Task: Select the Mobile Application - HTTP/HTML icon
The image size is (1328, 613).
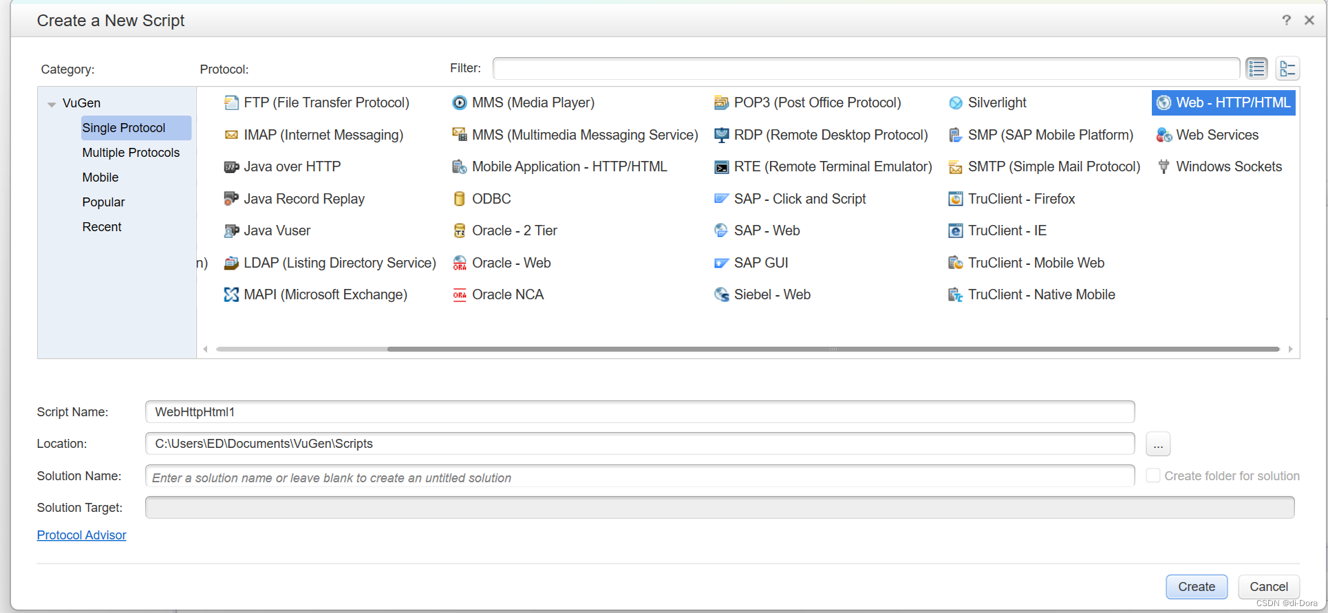Action: (460, 166)
